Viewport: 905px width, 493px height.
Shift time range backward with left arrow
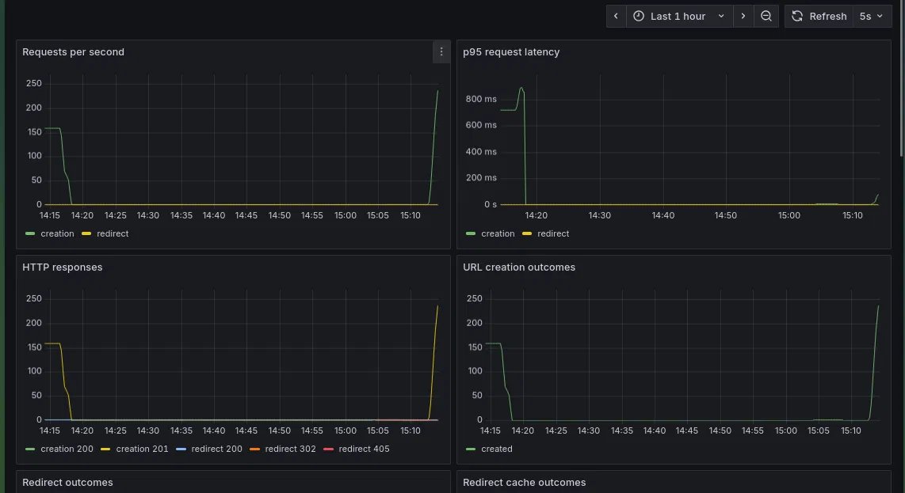(x=616, y=16)
